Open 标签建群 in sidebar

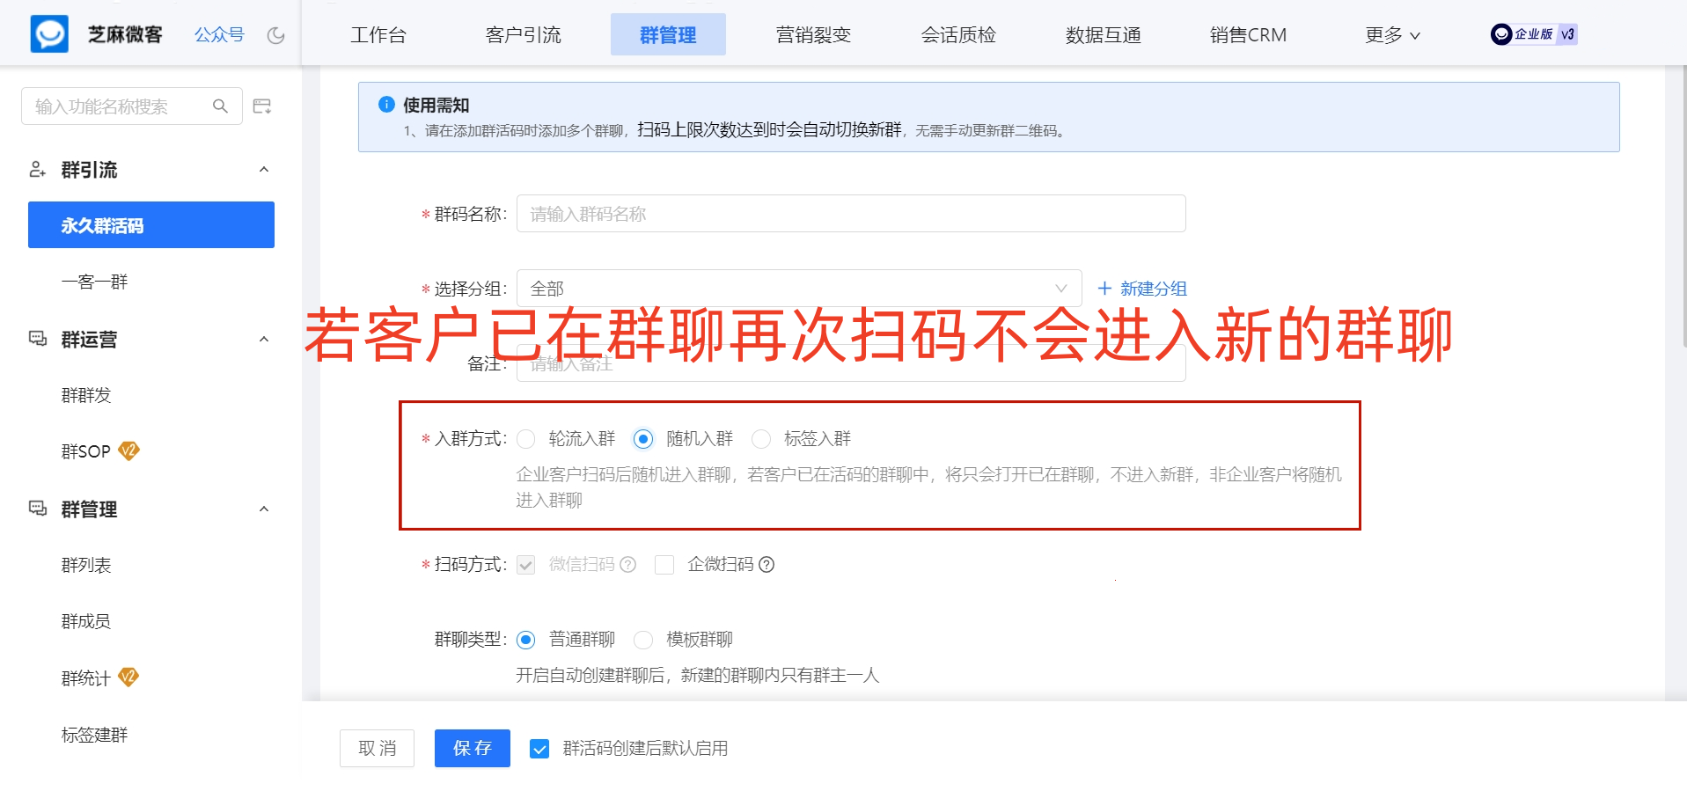94,735
